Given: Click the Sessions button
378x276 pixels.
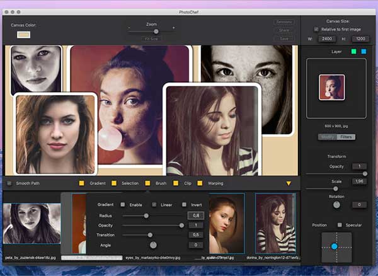Looking at the screenshot, I should tap(284, 22).
